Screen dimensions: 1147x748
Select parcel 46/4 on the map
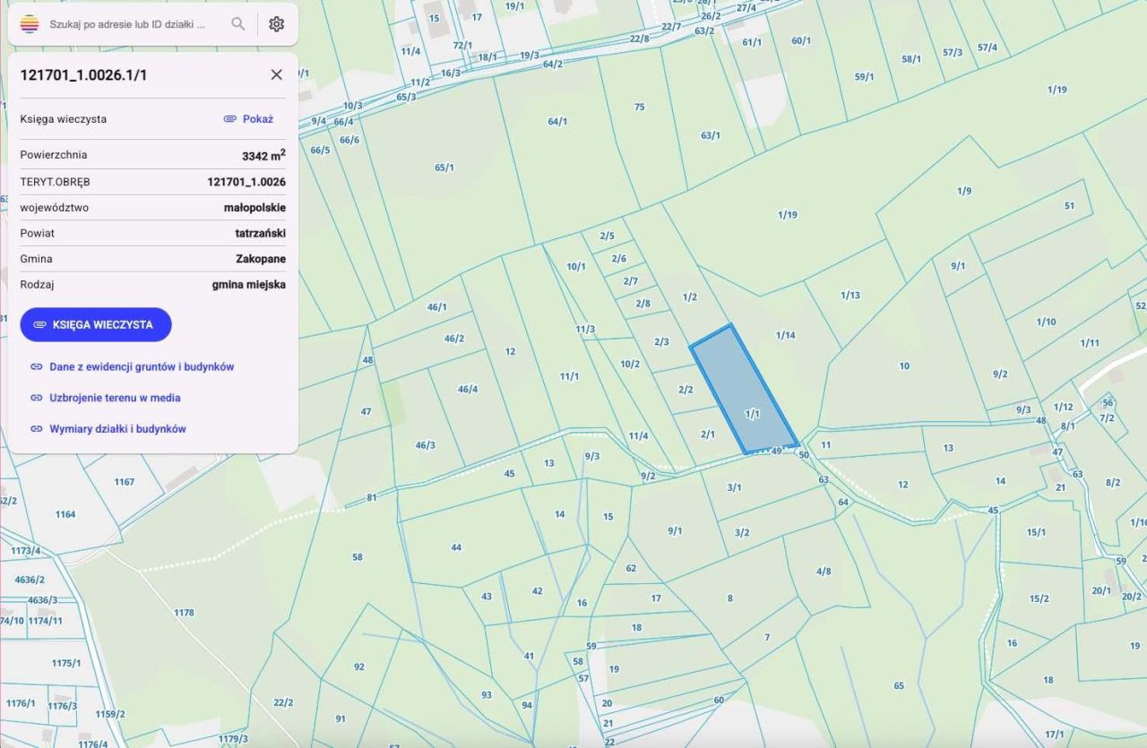click(x=468, y=389)
